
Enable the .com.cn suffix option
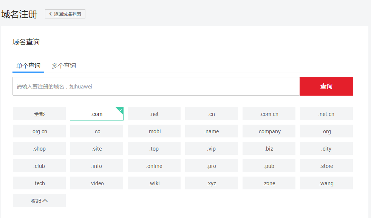coord(269,114)
